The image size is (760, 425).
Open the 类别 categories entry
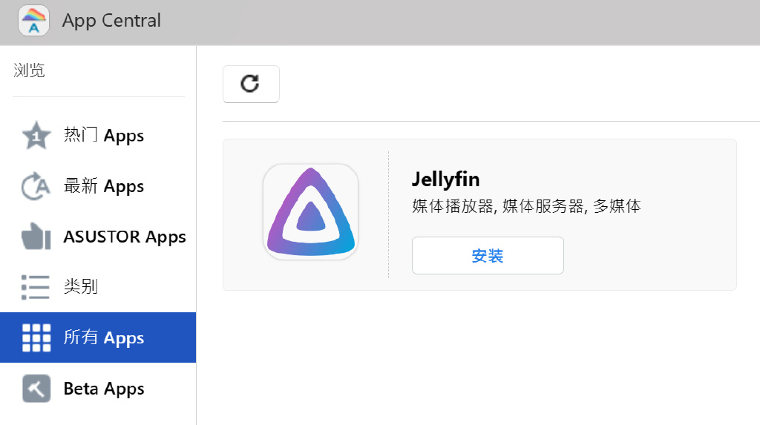point(98,287)
